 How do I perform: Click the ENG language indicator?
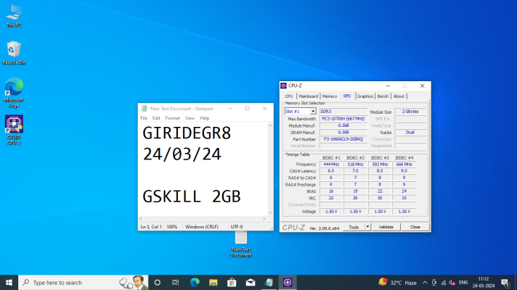click(463, 283)
